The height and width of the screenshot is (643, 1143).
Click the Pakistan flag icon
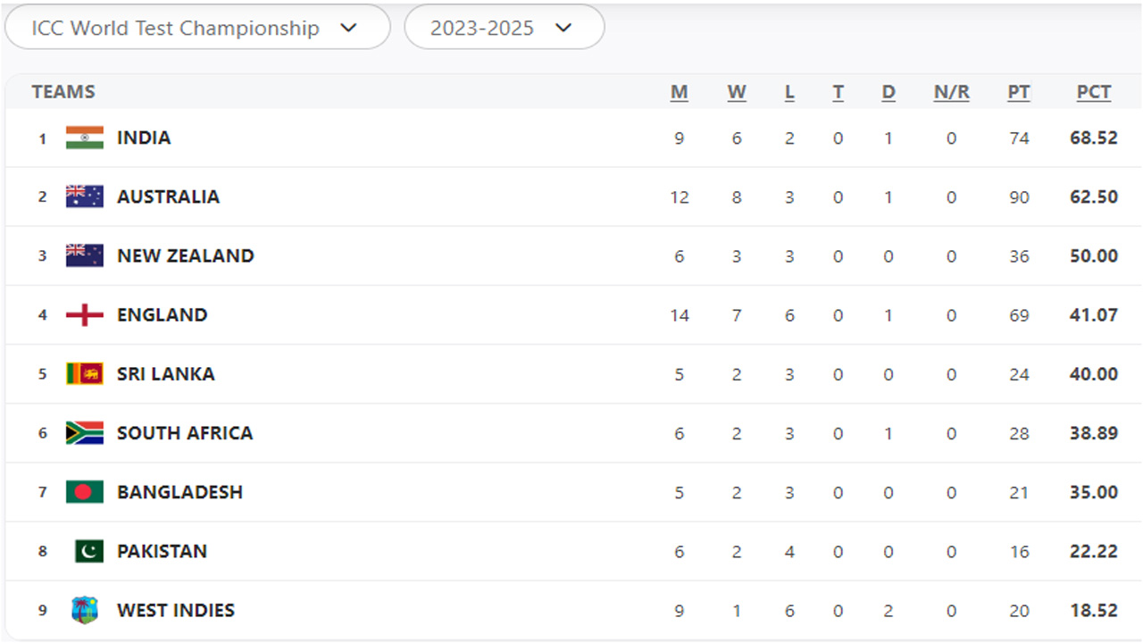pyautogui.click(x=88, y=551)
